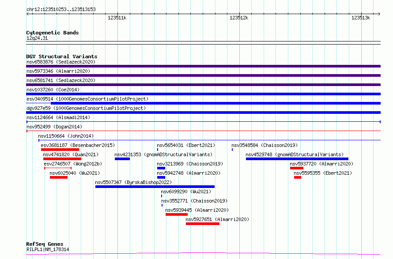
Task: Click the Cytogenetic Bands track heading
Action: [x=53, y=33]
